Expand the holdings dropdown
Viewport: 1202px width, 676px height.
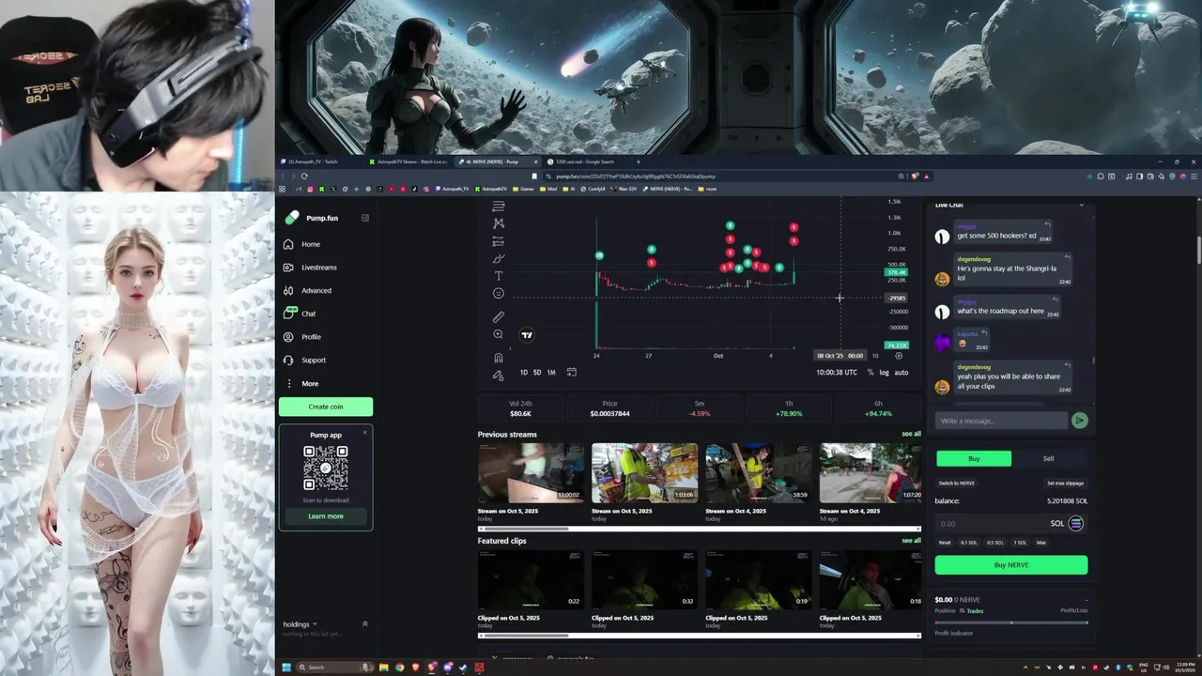coord(300,623)
